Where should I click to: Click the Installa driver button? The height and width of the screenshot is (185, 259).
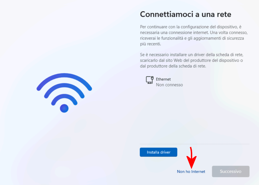point(159,152)
